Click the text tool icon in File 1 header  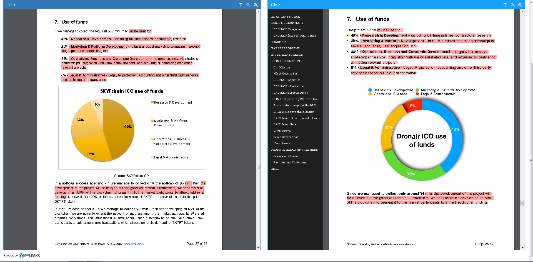pyautogui.click(x=241, y=5)
